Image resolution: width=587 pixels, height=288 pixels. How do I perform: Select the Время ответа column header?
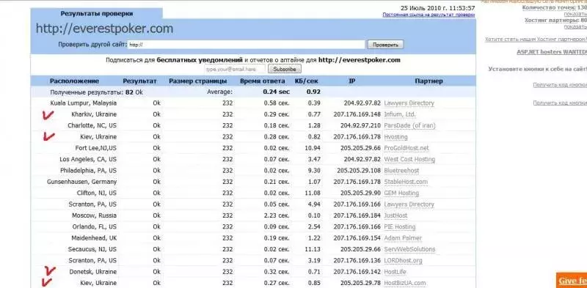click(x=263, y=81)
